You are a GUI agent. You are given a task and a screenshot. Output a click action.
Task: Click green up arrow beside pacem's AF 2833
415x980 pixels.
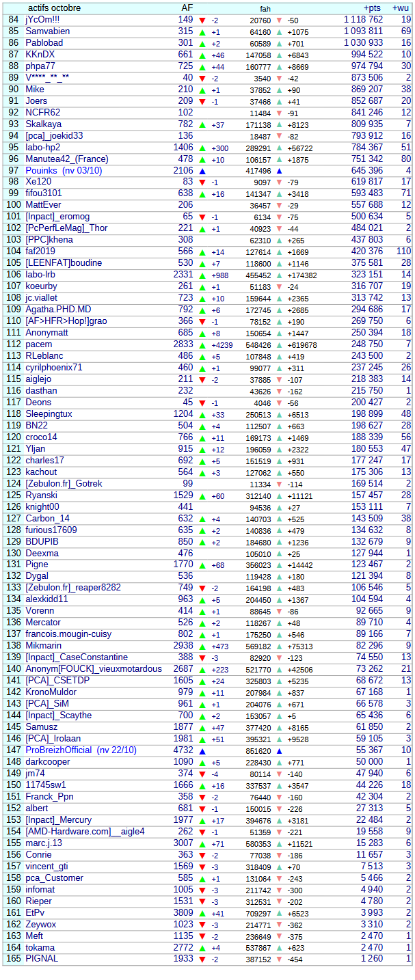202,345
